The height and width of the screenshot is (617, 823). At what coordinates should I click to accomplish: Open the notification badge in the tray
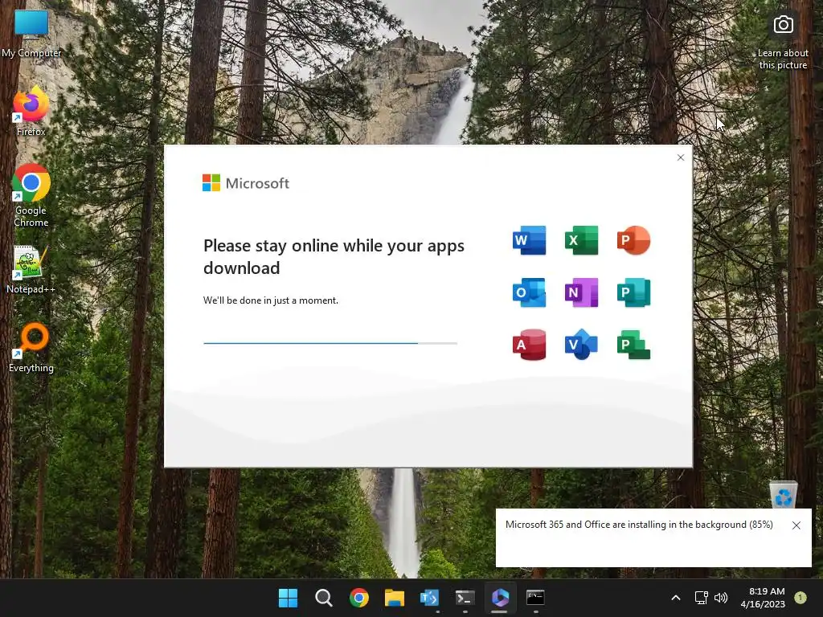coord(800,597)
